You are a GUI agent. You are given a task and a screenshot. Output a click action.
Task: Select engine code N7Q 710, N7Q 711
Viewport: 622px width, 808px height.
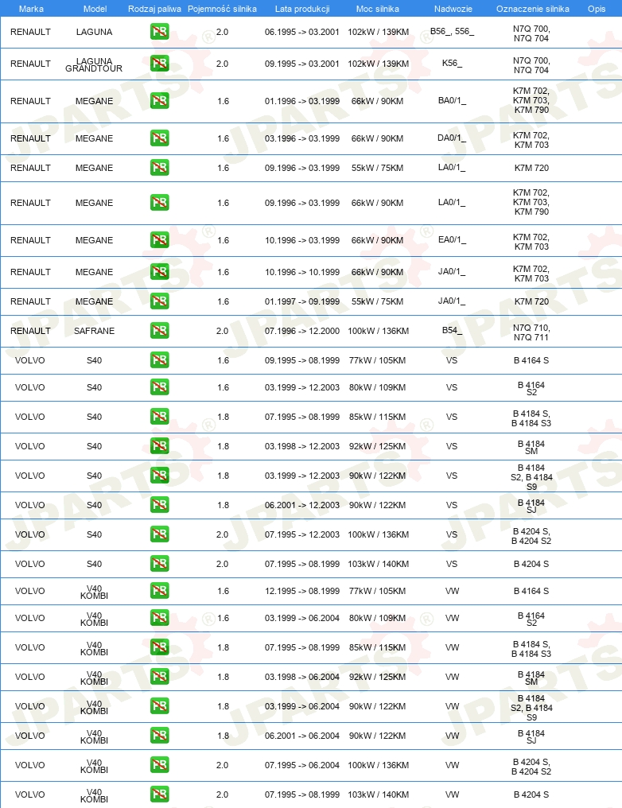pyautogui.click(x=531, y=332)
